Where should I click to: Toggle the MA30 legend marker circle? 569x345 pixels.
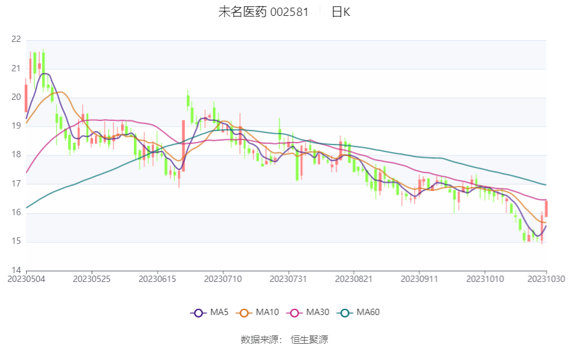(x=294, y=313)
